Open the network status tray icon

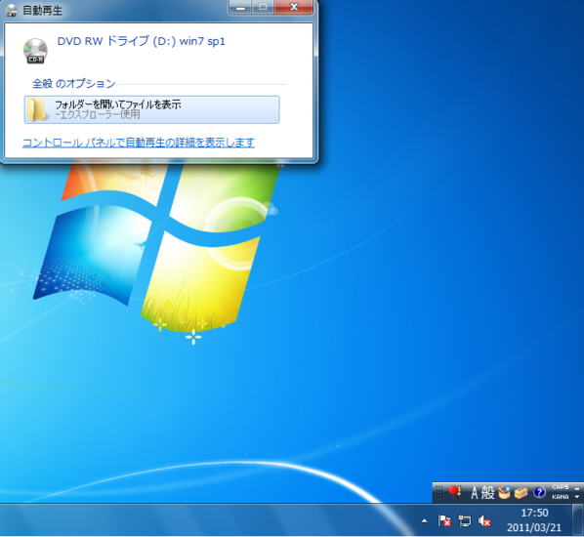coord(465,521)
